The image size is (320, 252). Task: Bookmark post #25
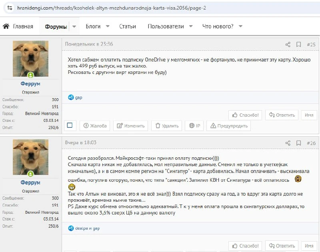pos(298,44)
